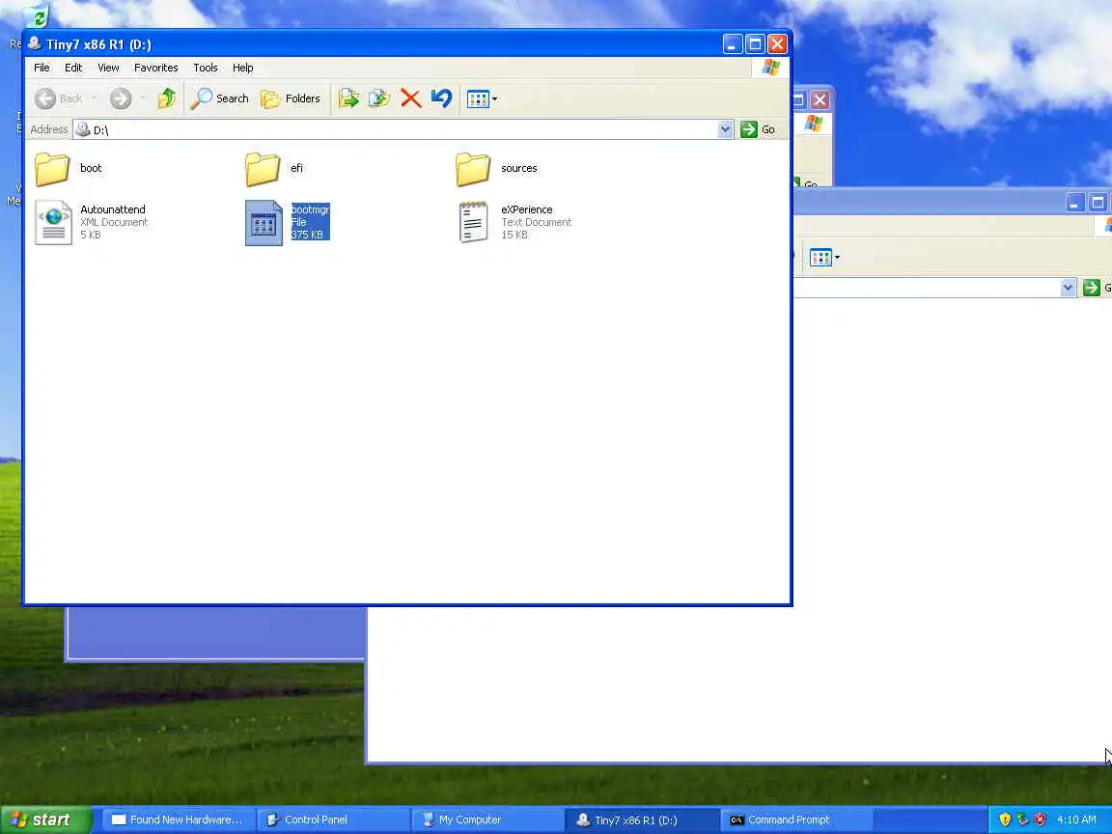Open the Tools menu
The image size is (1112, 834).
[x=206, y=68]
